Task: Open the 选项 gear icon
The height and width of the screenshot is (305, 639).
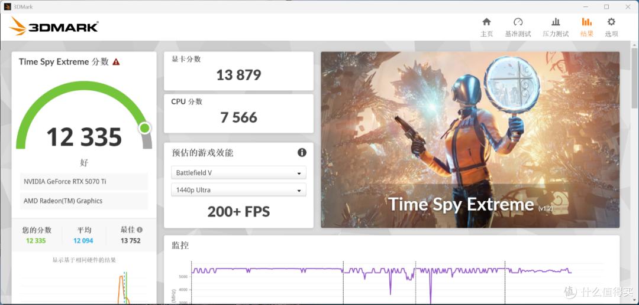Action: click(611, 22)
